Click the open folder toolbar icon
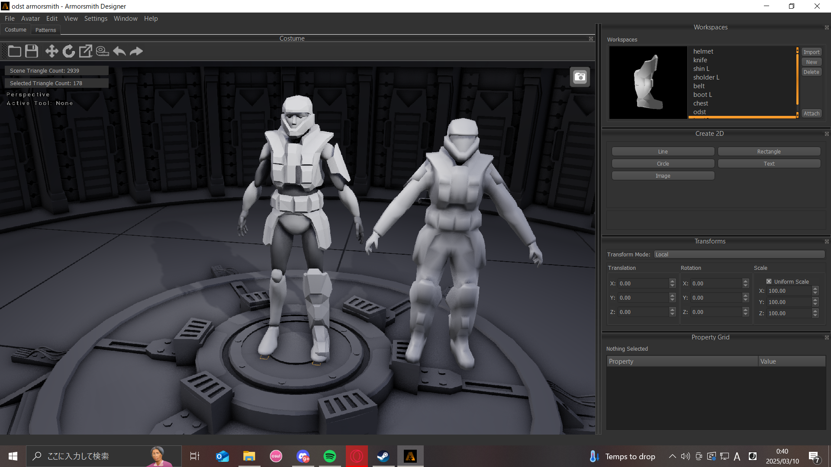Viewport: 831px width, 467px height. (x=15, y=51)
